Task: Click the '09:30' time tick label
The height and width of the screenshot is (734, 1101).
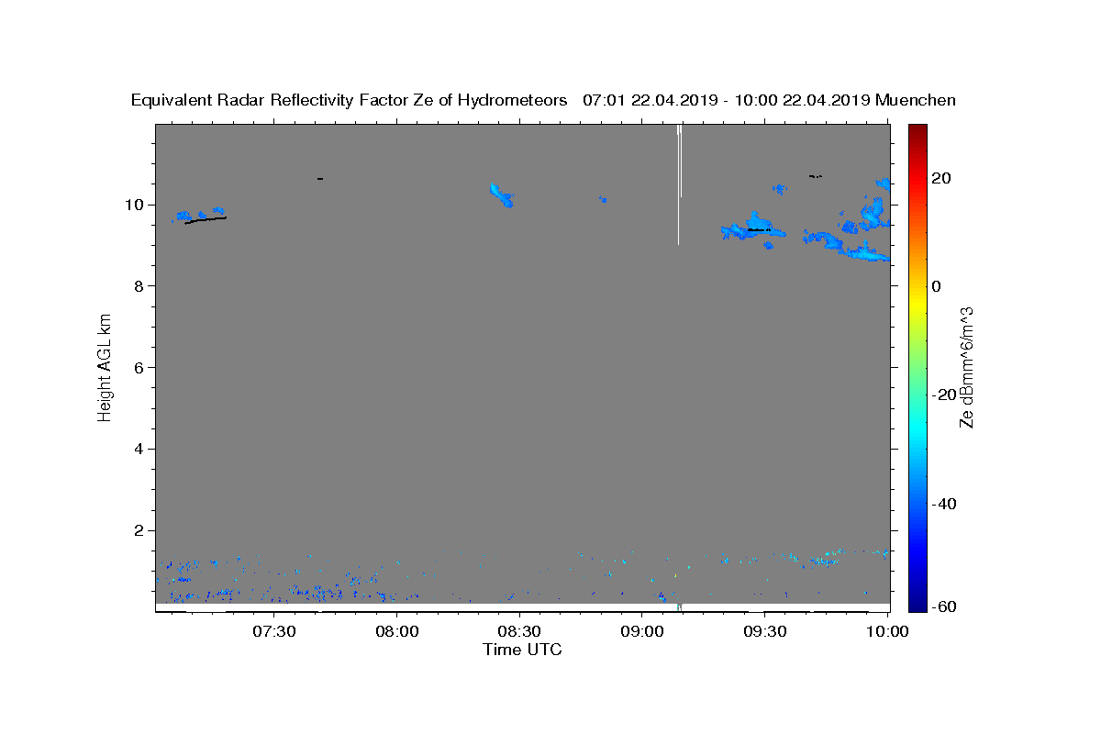Action: 764,631
